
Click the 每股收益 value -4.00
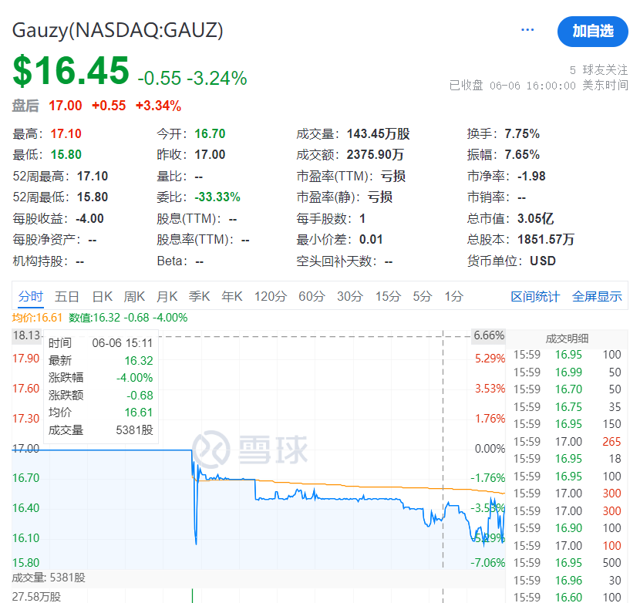(89, 219)
